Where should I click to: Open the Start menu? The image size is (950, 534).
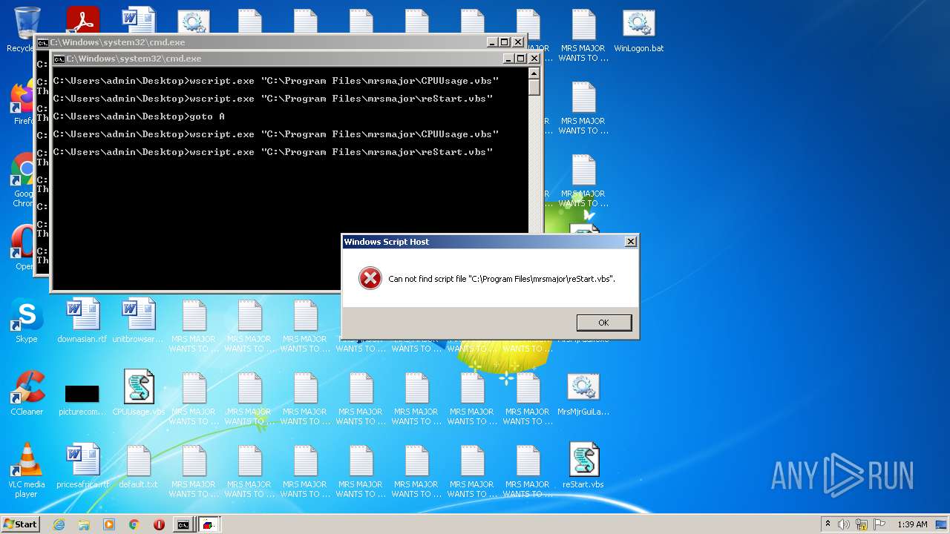pyautogui.click(x=20, y=524)
